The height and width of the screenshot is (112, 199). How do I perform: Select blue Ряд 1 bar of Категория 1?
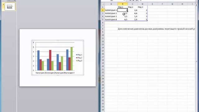[x=38, y=60]
